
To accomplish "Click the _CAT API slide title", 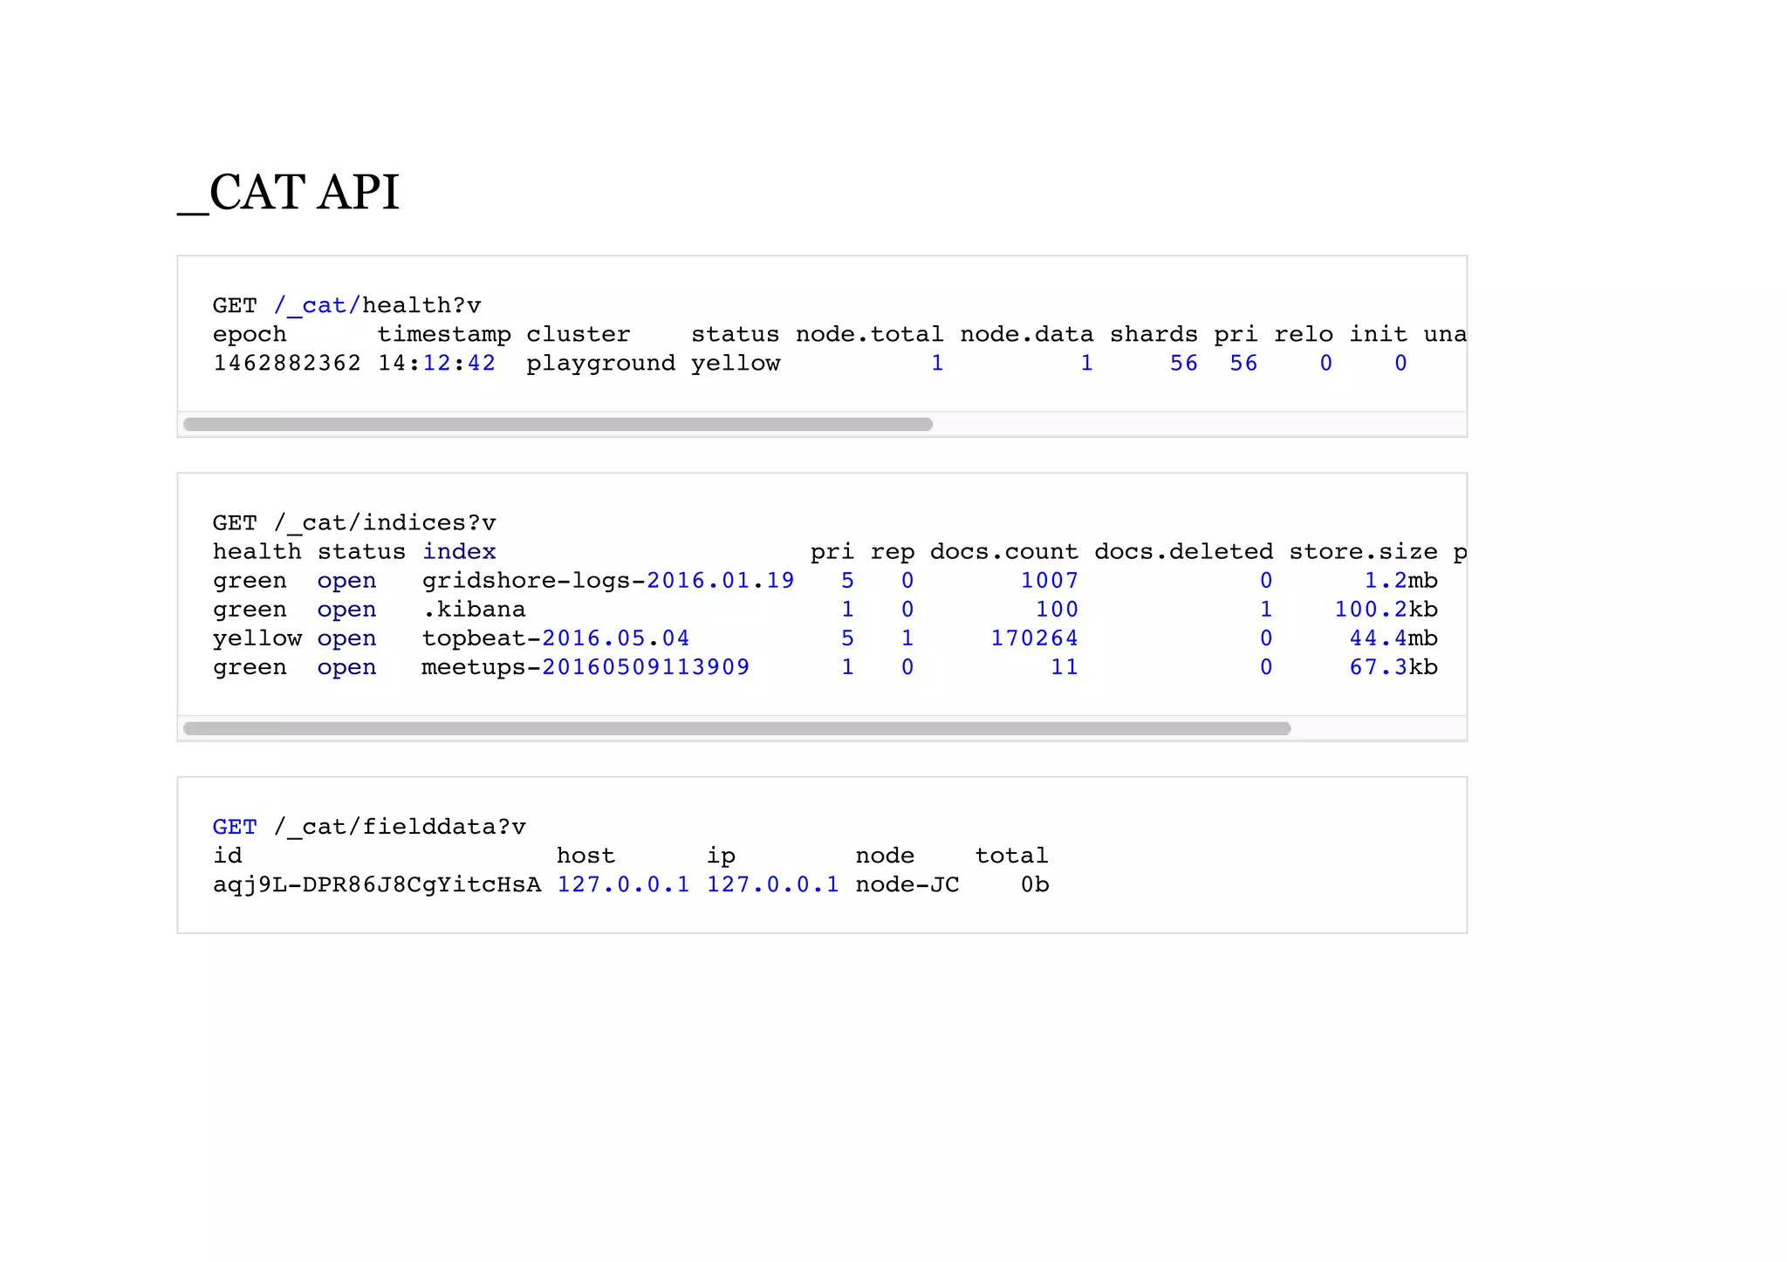I will [289, 192].
